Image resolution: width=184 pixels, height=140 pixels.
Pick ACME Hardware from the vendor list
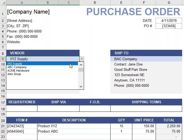(42, 71)
